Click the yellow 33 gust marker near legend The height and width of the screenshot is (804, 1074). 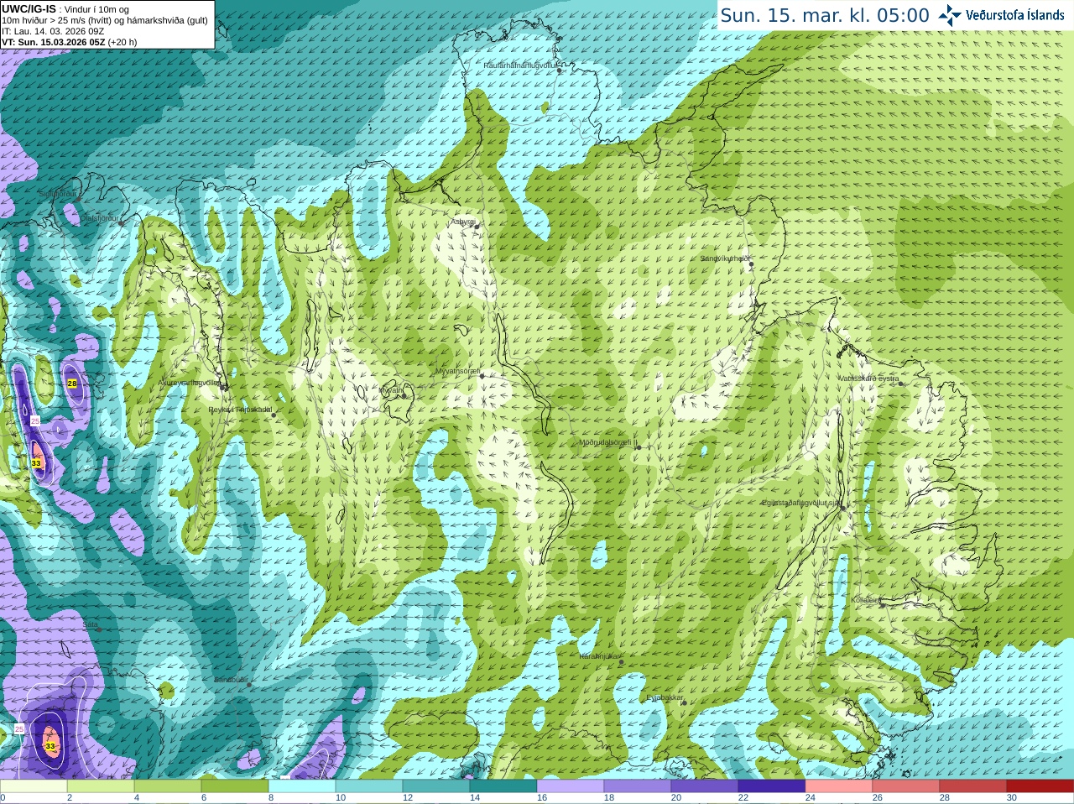pyautogui.click(x=50, y=746)
